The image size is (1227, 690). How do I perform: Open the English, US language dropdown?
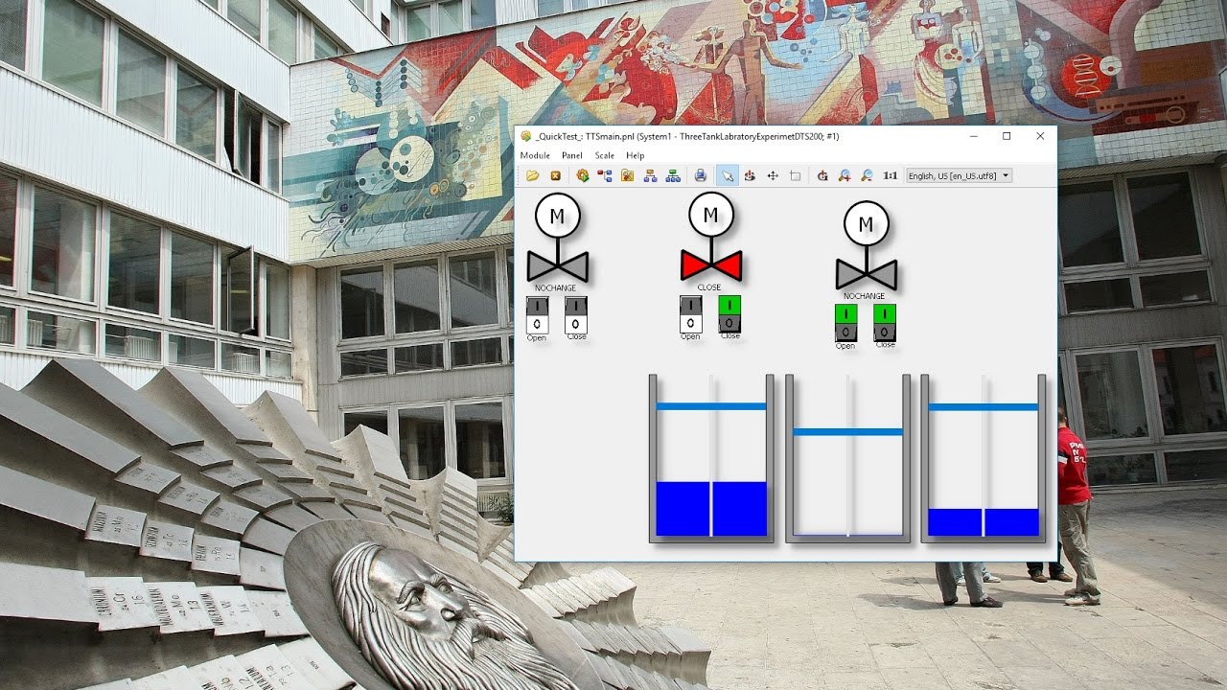click(x=959, y=175)
